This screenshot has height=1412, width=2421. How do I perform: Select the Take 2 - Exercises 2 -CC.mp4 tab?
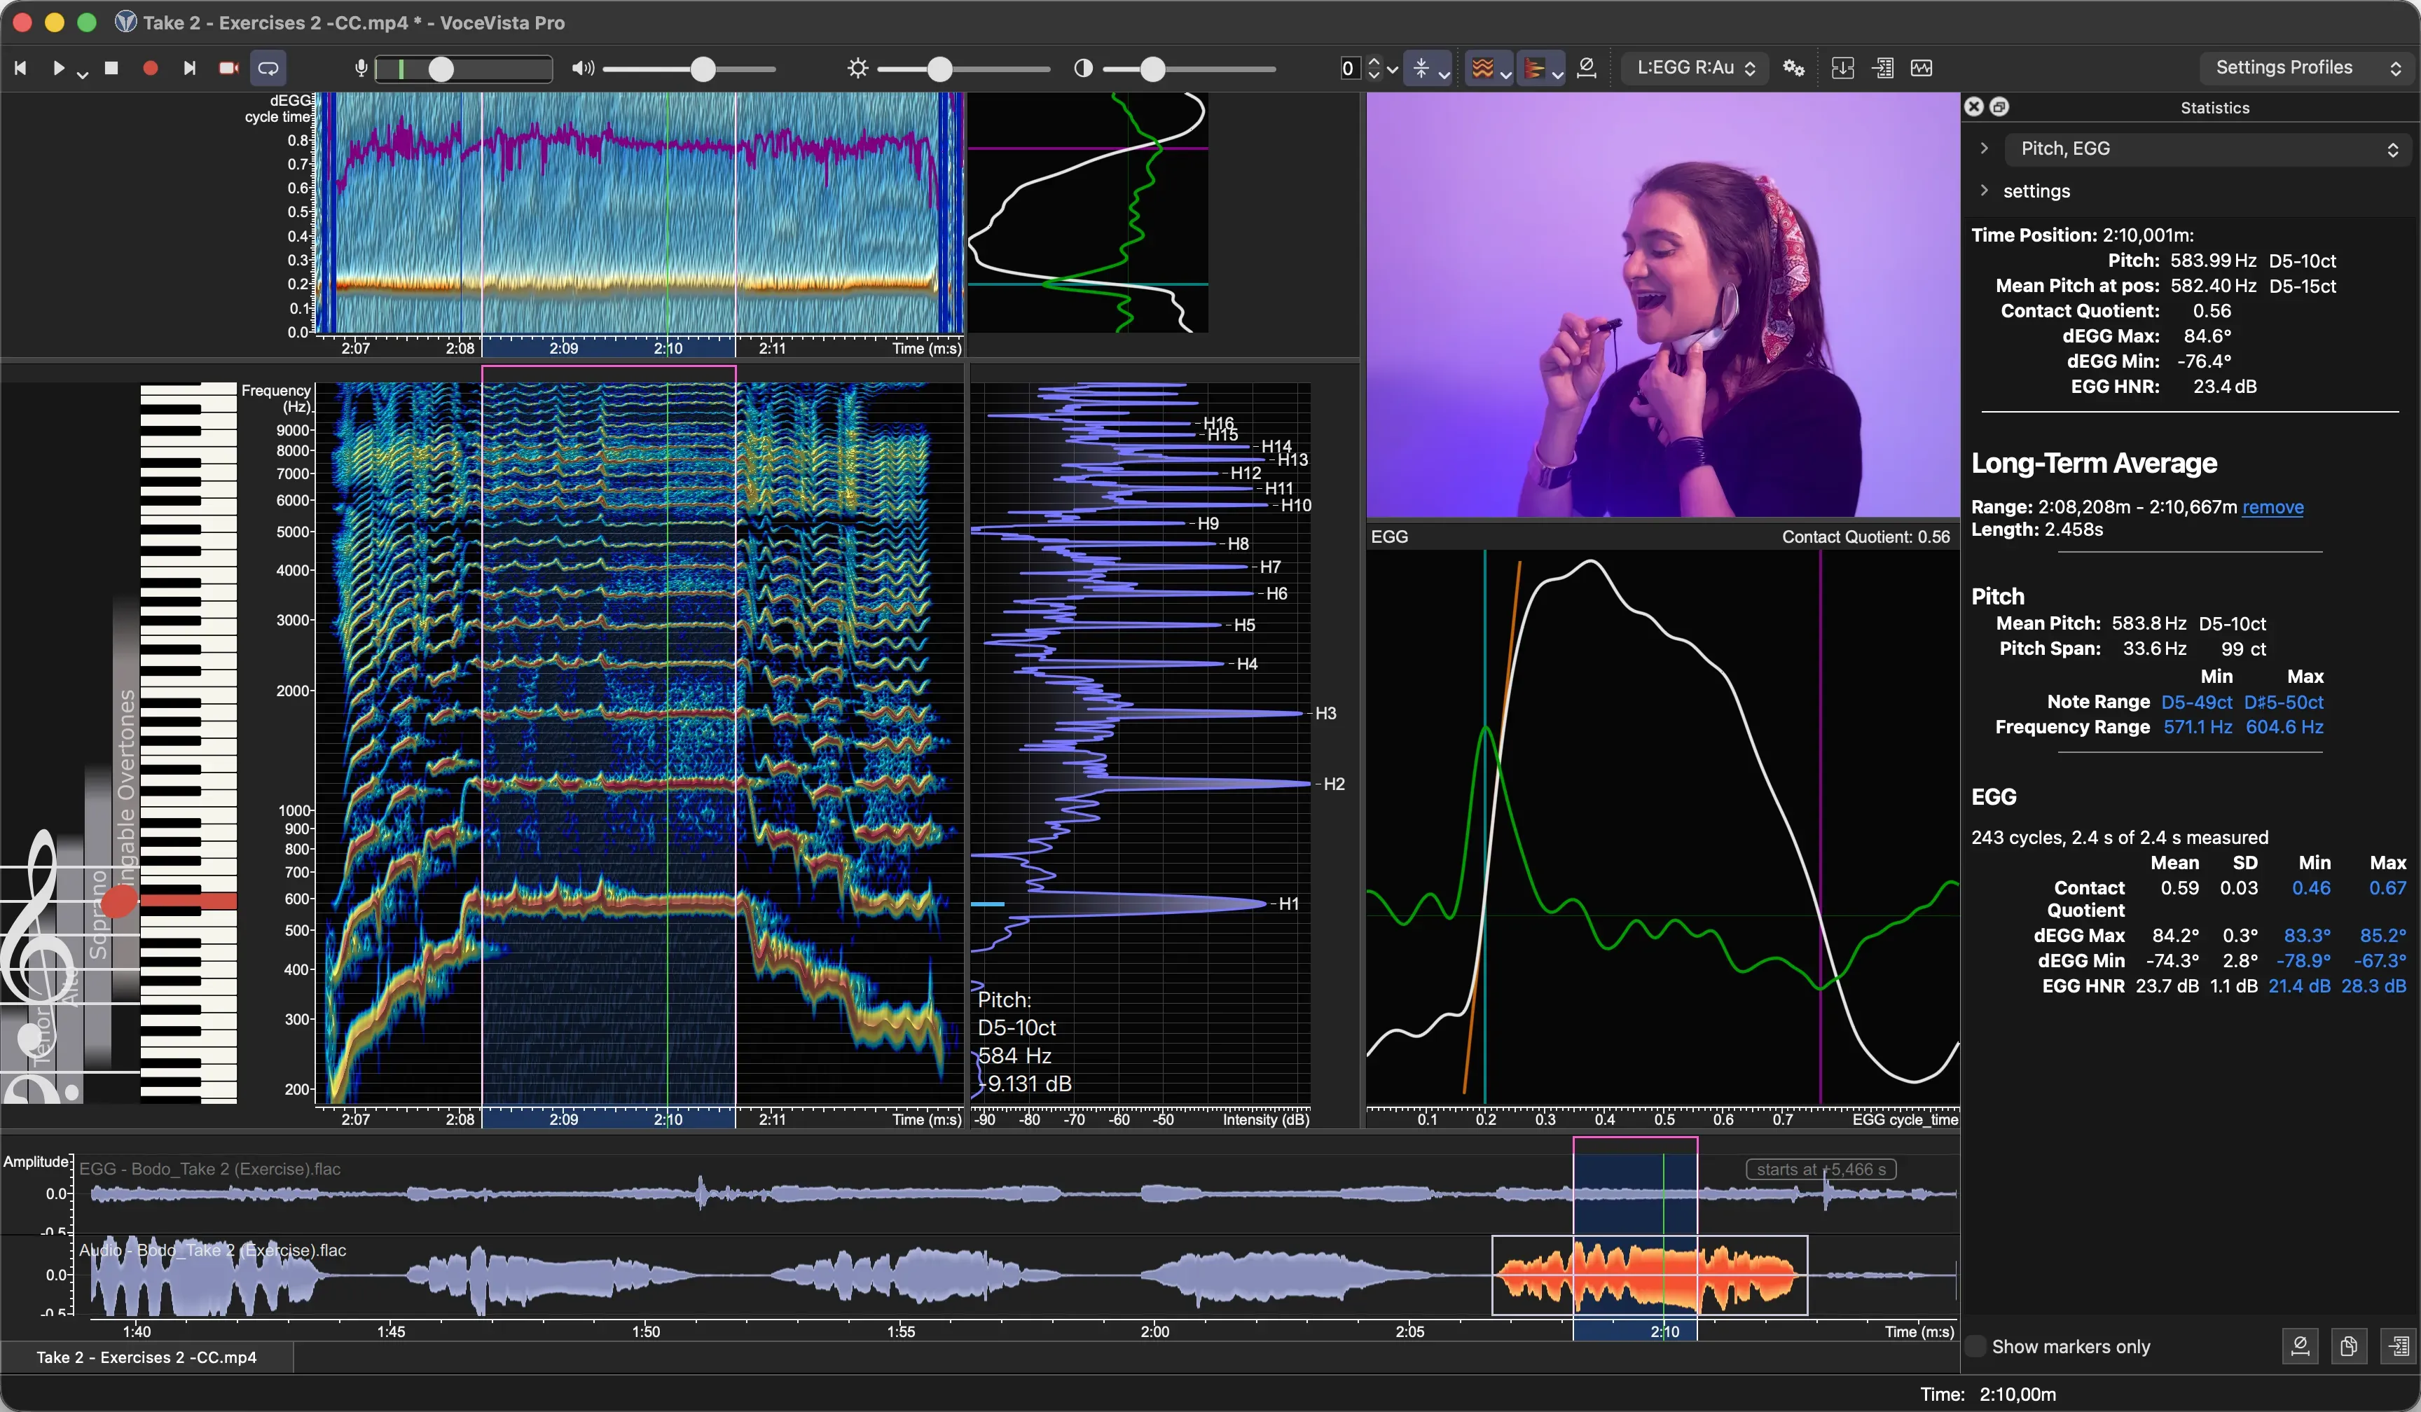tap(147, 1357)
